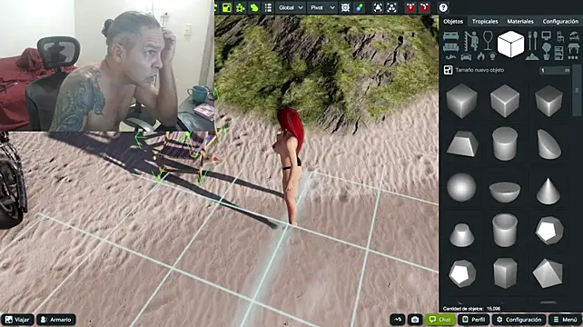
Task: Select the mountain terrain category
Action: [532, 56]
